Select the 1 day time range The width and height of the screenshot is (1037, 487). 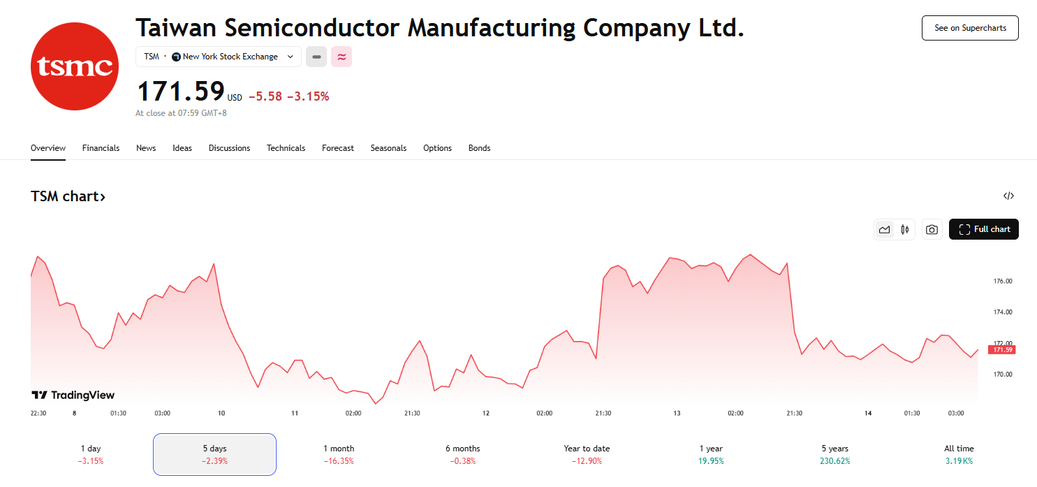[91, 454]
